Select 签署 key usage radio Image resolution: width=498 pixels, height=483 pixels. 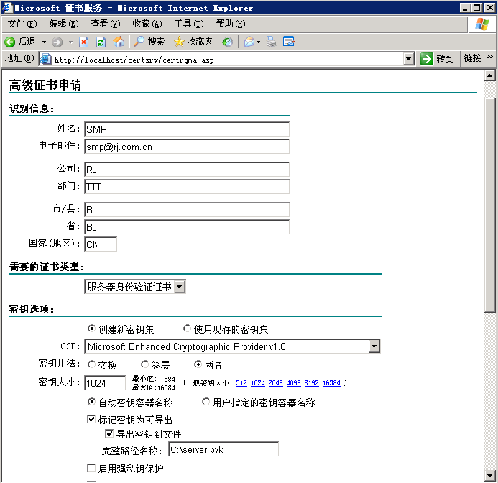144,364
